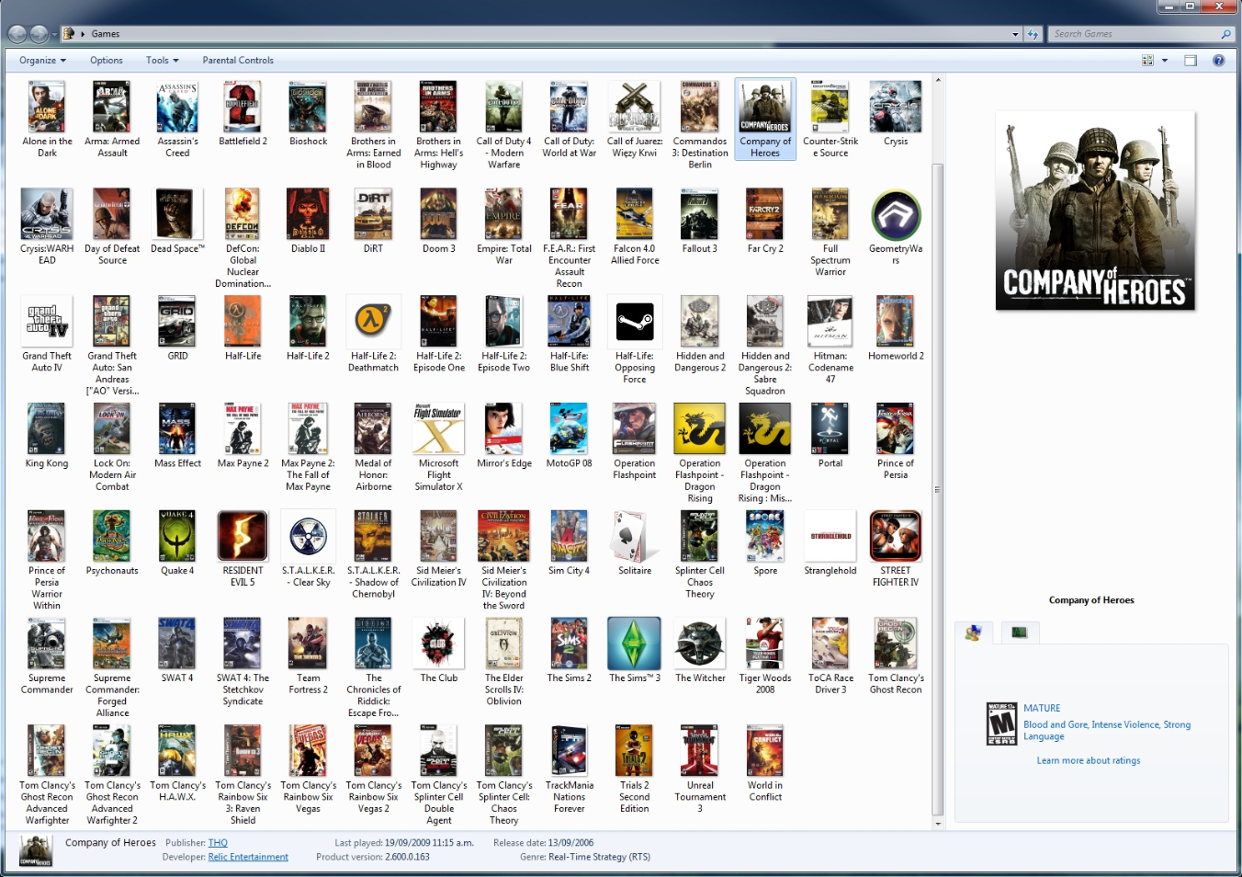Image resolution: width=1242 pixels, height=877 pixels.
Task: Select the Solitaire game icon
Action: pos(634,537)
